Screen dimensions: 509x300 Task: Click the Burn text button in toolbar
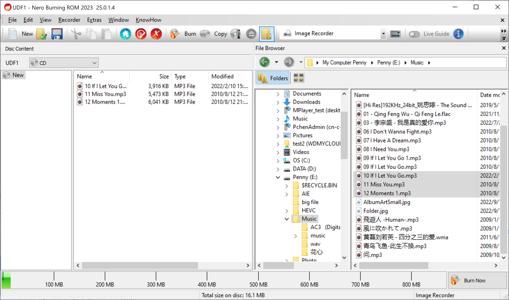click(x=190, y=34)
